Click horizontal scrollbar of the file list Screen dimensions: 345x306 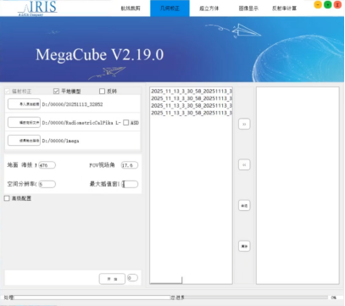166,281
